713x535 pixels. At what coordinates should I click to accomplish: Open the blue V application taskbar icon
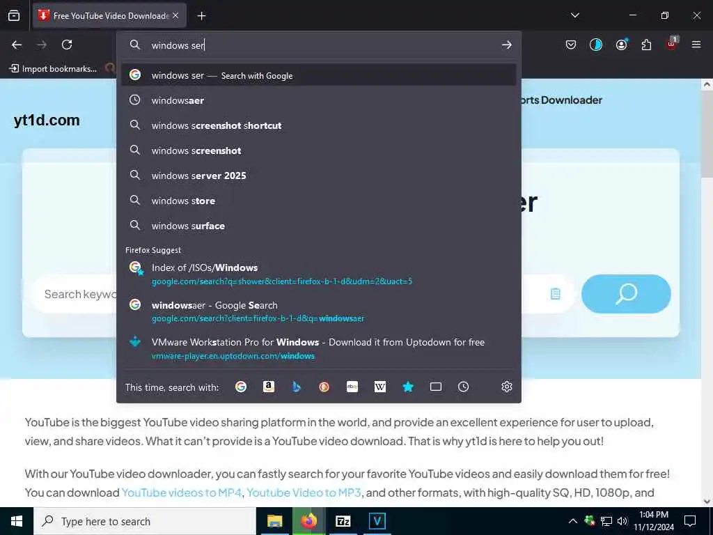click(377, 521)
